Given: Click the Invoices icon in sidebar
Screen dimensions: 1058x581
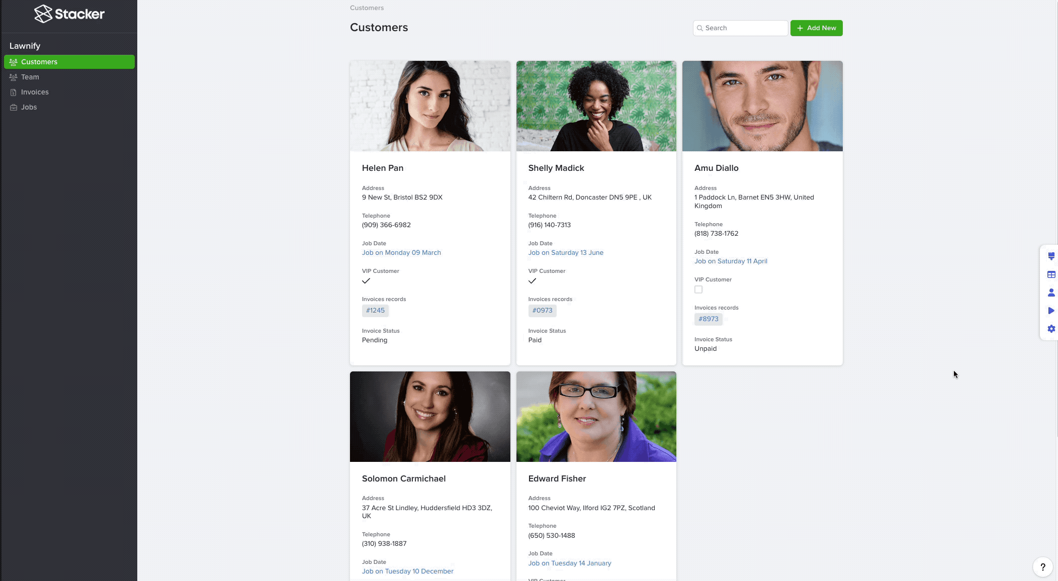Looking at the screenshot, I should point(13,91).
